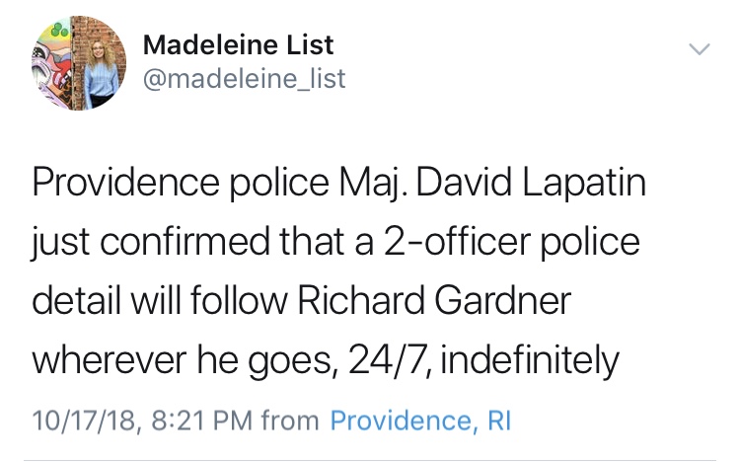740x462 pixels.
Task: Click the 8:21 PM time in timestamp
Action: 202,421
